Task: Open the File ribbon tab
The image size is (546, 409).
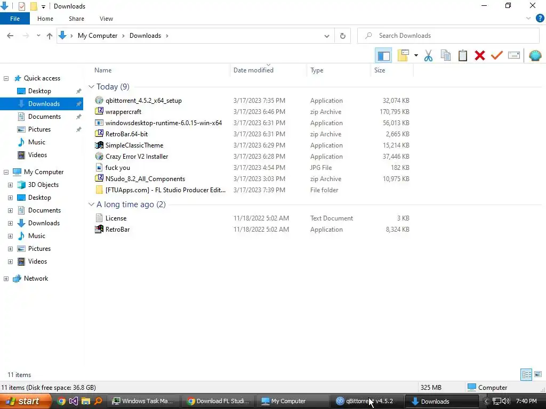Action: pyautogui.click(x=15, y=19)
